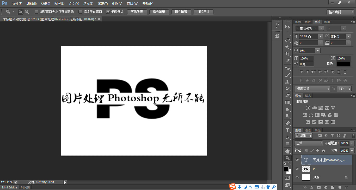Viewport: 356px width, 190px height.
Task: Select the Blur tool
Action: (287, 109)
